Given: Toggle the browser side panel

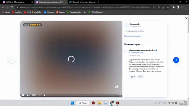Looking at the screenshot, I should pos(178,7).
